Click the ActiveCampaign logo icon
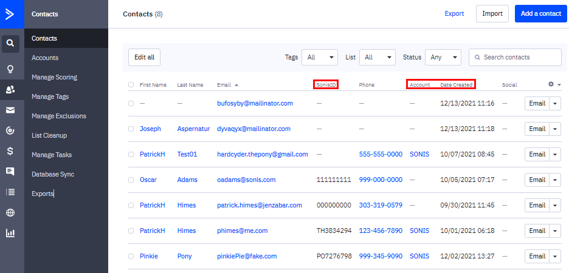Viewport: 569px width, 273px height. coord(10,14)
